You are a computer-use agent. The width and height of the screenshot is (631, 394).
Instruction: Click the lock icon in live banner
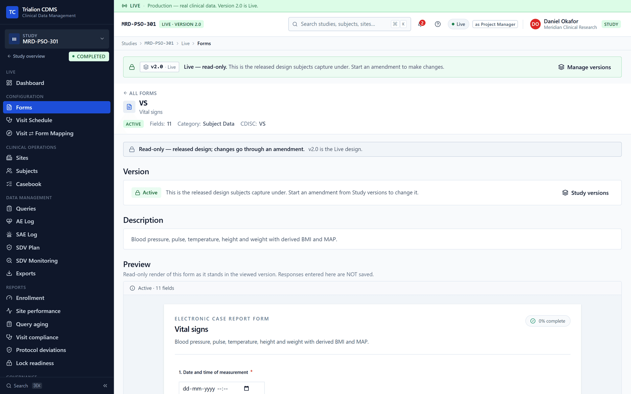click(132, 67)
